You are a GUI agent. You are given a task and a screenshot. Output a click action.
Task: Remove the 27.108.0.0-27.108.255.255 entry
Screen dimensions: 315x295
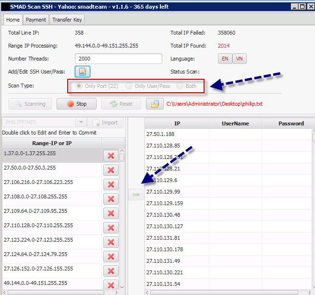[111, 199]
